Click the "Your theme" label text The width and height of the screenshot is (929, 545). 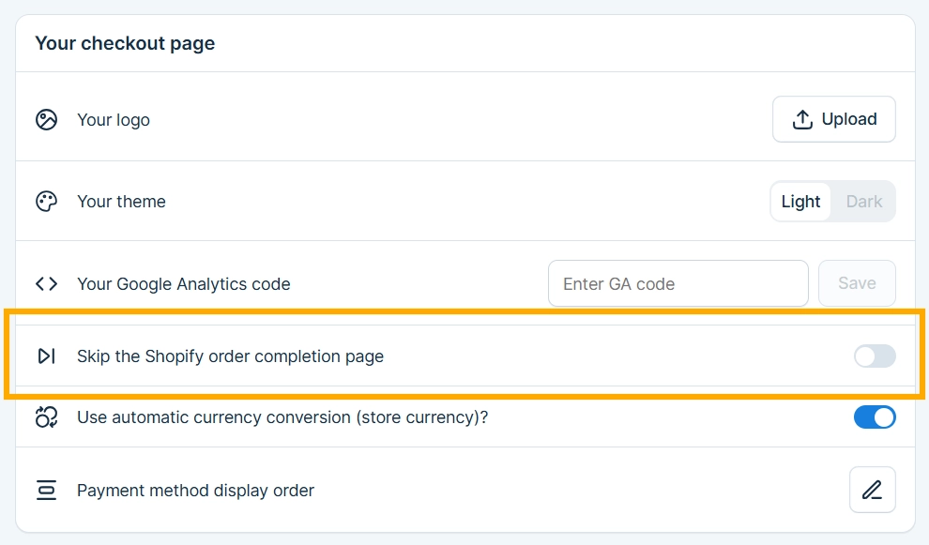[121, 202]
